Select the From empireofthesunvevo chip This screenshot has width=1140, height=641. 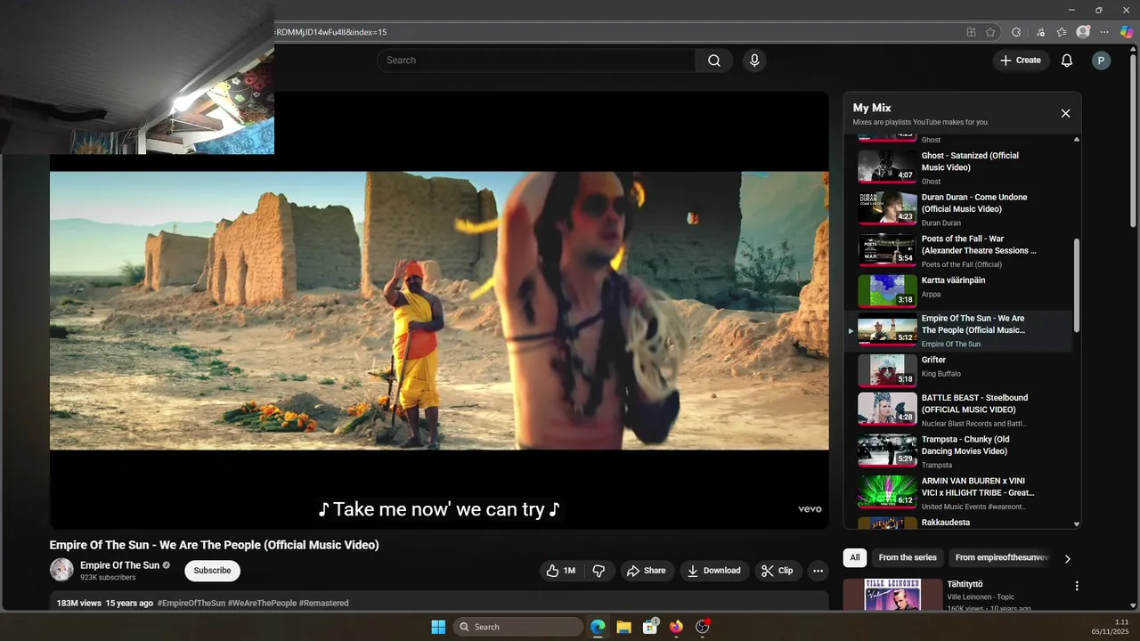click(x=1001, y=557)
